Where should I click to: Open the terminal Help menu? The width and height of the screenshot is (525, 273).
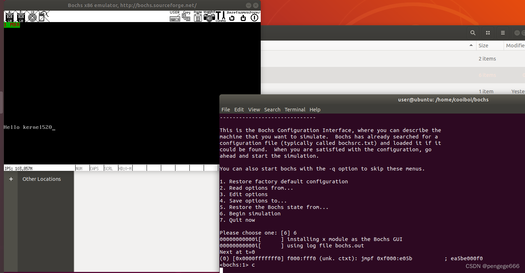click(315, 110)
